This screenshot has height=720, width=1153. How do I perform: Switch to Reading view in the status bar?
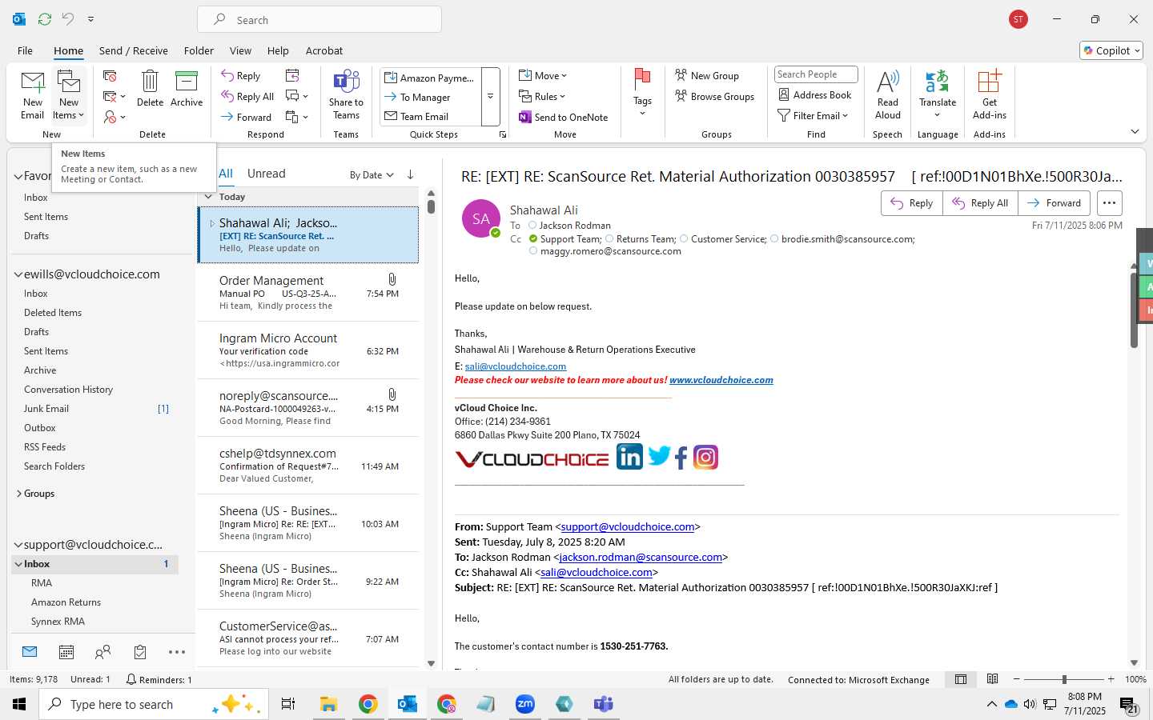pyautogui.click(x=993, y=679)
